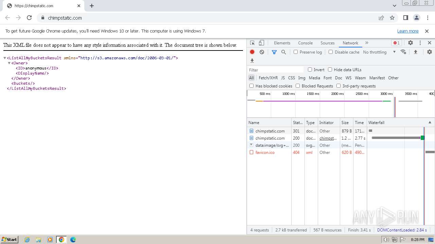Activate the inspect element picker icon
Screen dimensions: 435x244
pos(252,43)
